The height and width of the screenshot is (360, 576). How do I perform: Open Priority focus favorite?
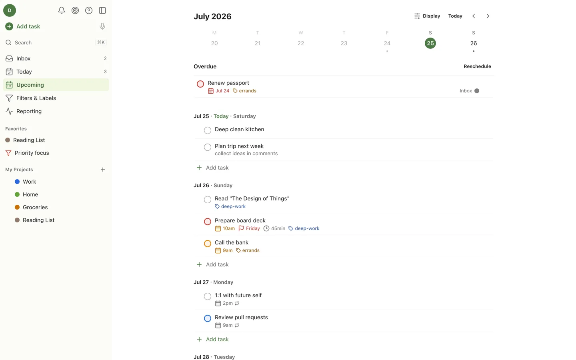tap(56, 153)
